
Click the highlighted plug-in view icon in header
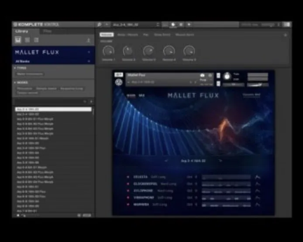click(x=173, y=24)
